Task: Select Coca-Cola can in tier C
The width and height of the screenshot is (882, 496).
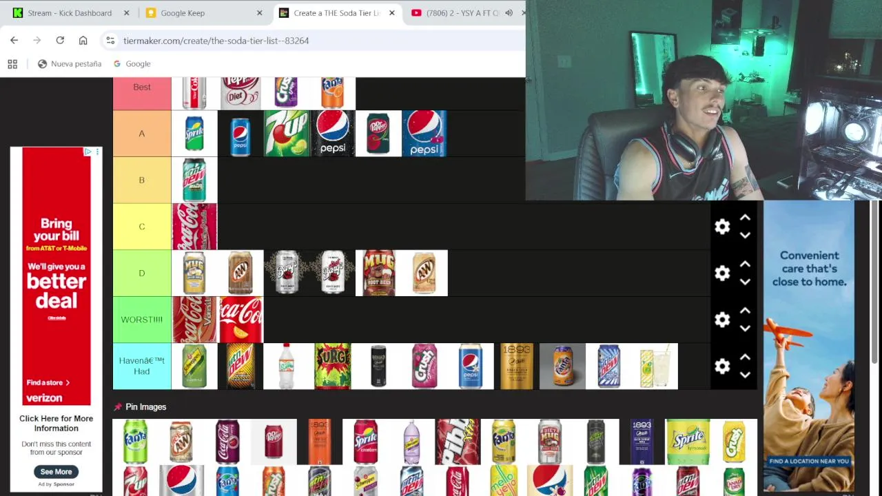Action: (194, 227)
